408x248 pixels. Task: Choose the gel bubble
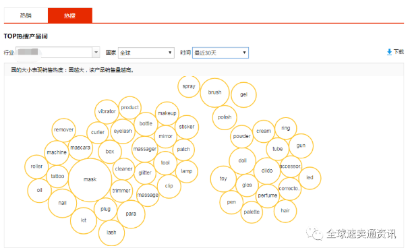(x=244, y=94)
